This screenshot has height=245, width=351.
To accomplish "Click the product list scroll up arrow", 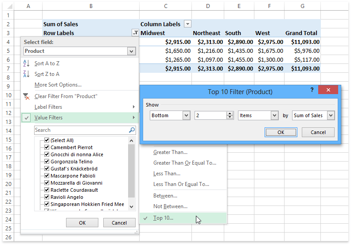I will [131, 141].
